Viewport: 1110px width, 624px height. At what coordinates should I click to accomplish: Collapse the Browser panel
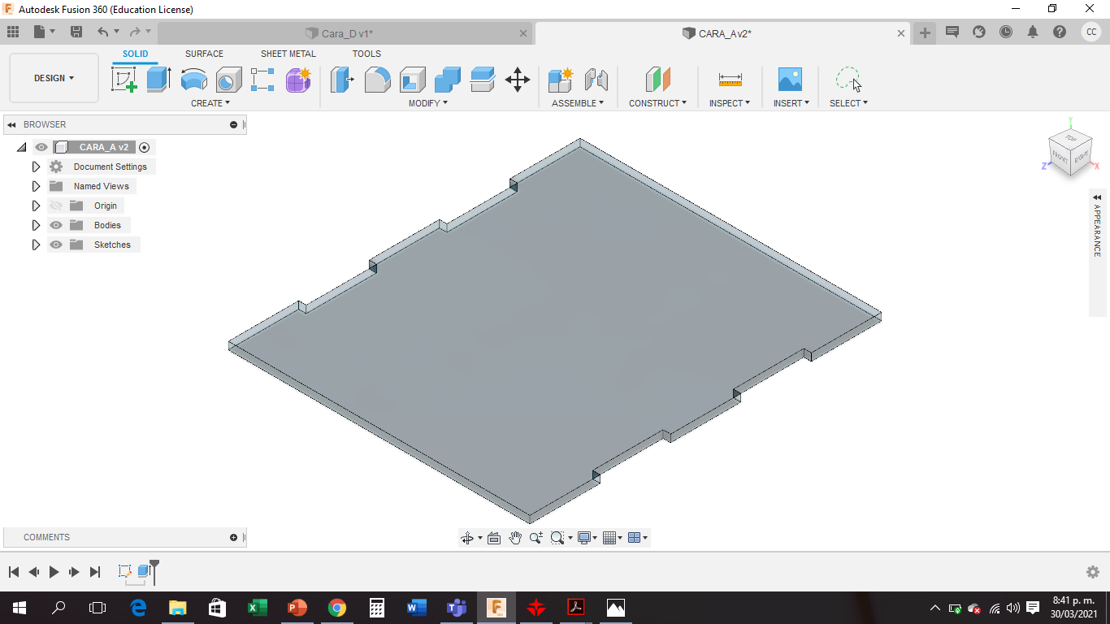coord(11,124)
